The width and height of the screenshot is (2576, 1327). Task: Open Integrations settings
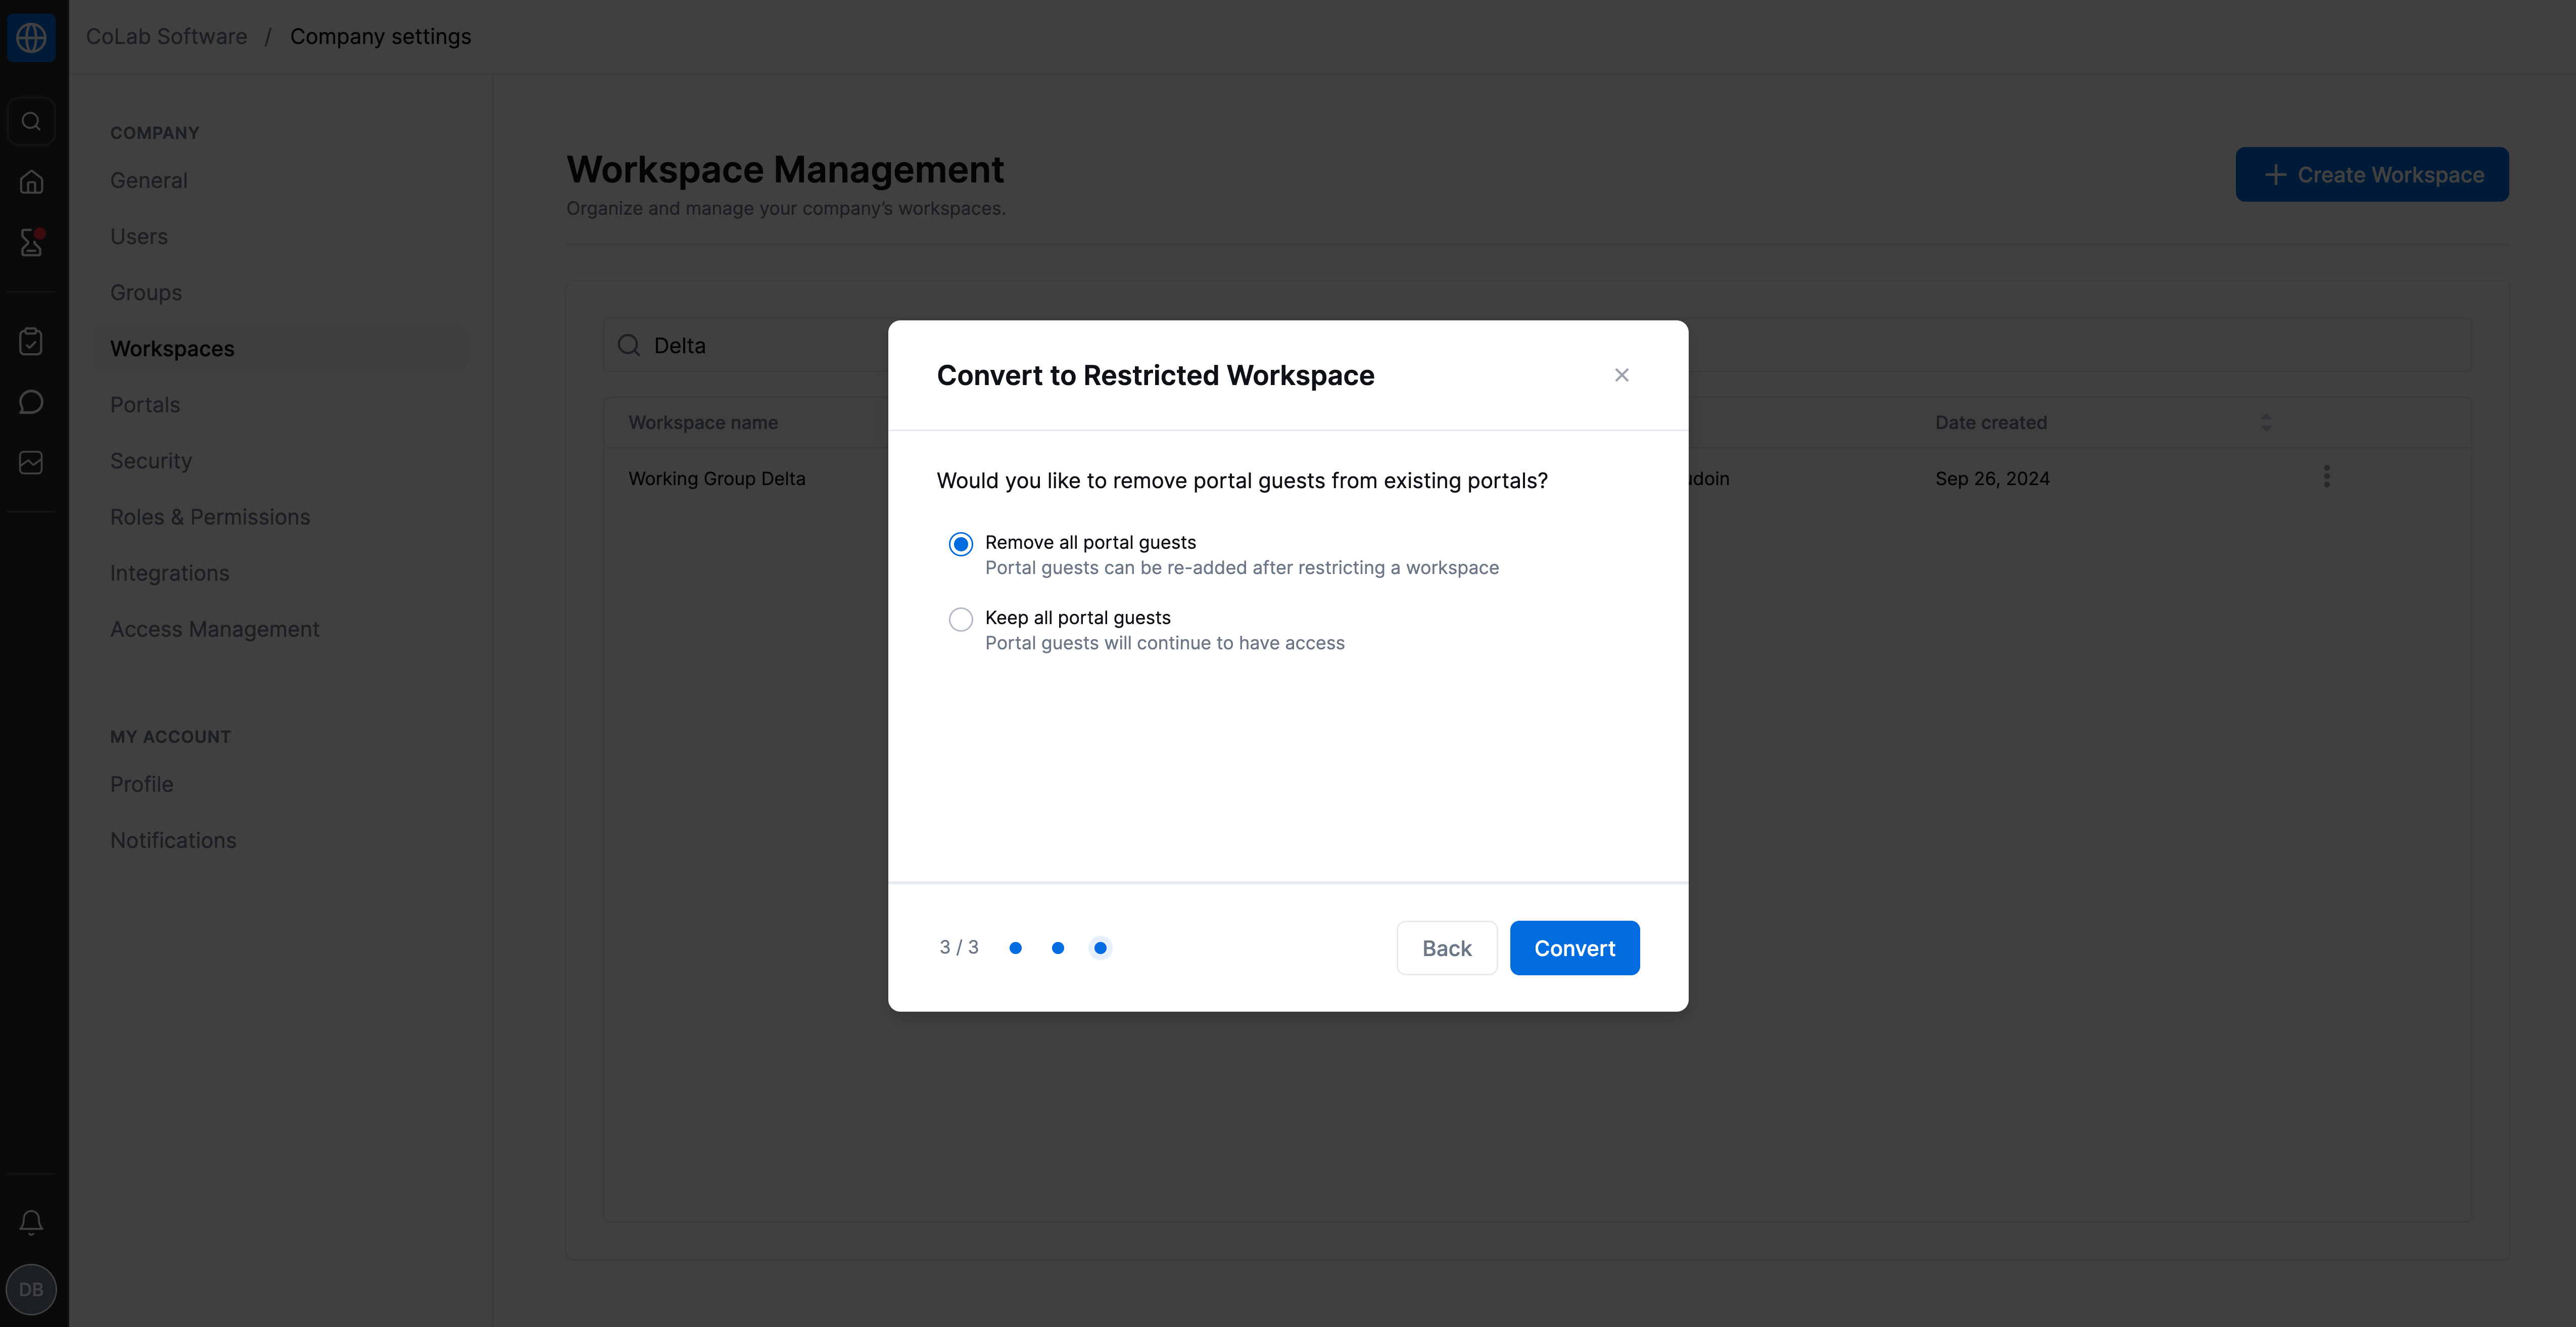[x=170, y=573]
